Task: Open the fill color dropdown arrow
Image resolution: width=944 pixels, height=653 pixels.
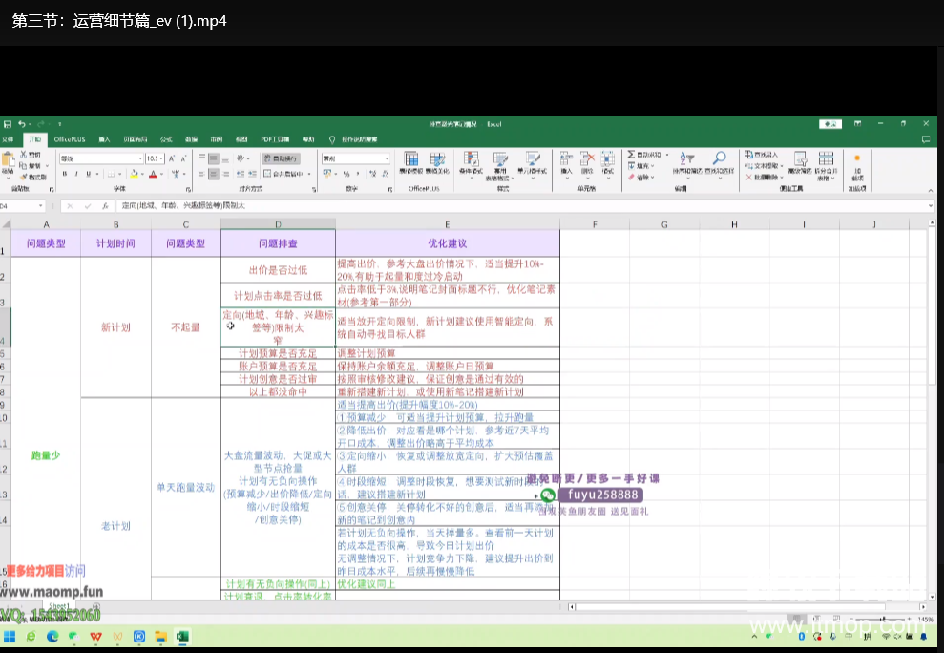Action: pyautogui.click(x=142, y=174)
